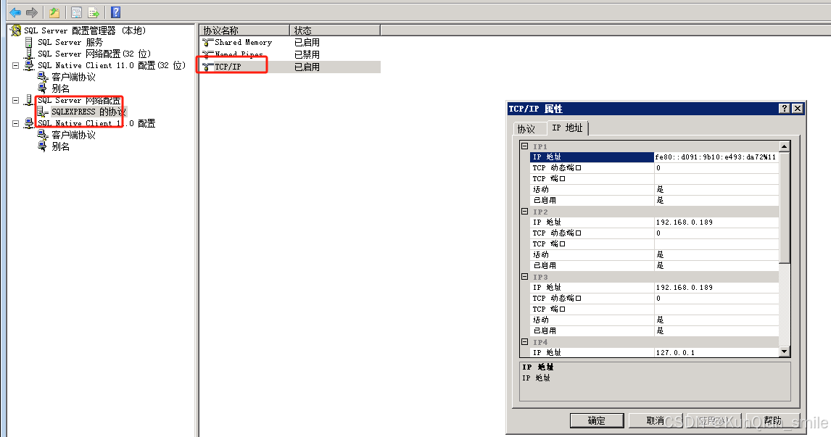Viewport: 831px width, 437px height.
Task: Select SQL Server 网络配置(32 位) node
Action: coord(94,54)
